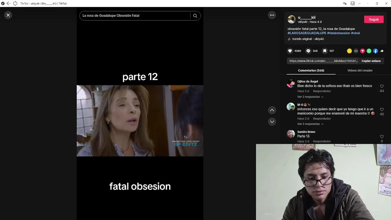Click the browser reload icon

(15, 3)
